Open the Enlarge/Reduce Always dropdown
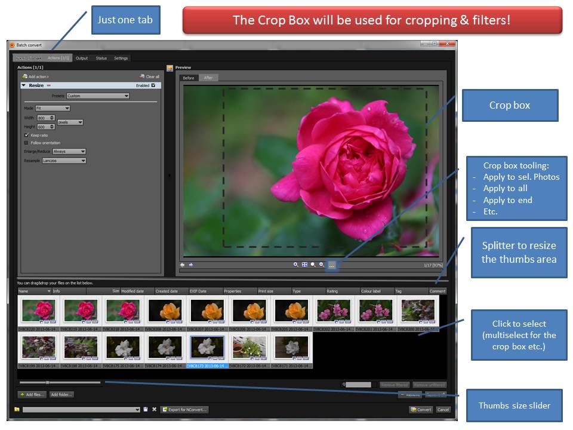 69,151
